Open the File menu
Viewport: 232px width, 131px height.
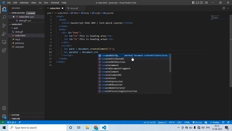coord(9,3)
